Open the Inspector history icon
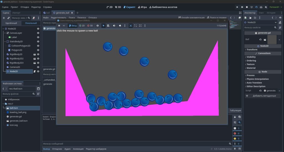 (x=280, y=18)
